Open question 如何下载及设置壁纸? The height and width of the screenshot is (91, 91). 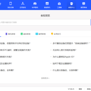coord(62,64)
